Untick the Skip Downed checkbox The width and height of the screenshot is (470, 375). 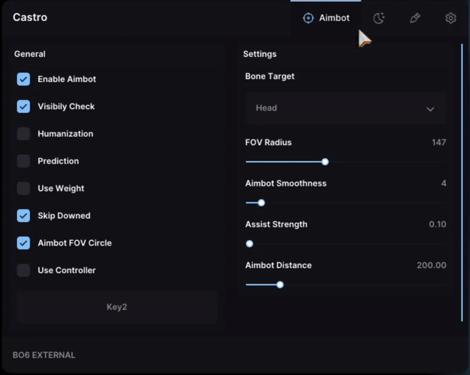pyautogui.click(x=23, y=216)
